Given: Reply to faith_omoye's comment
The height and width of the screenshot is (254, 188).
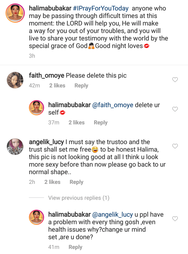Looking at the screenshot, I should pyautogui.click(x=81, y=85).
